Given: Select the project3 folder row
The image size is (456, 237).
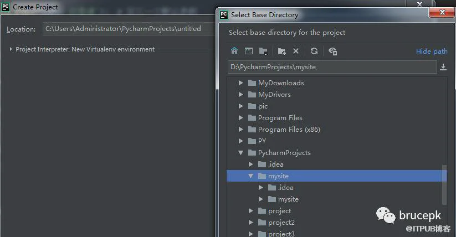Looking at the screenshot, I should click(x=336, y=233).
